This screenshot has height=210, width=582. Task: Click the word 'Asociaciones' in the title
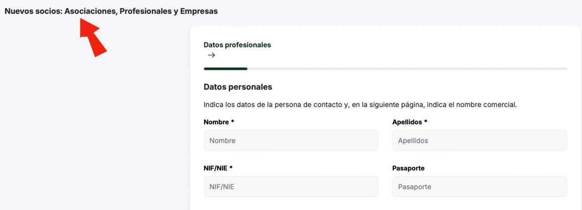(90, 11)
